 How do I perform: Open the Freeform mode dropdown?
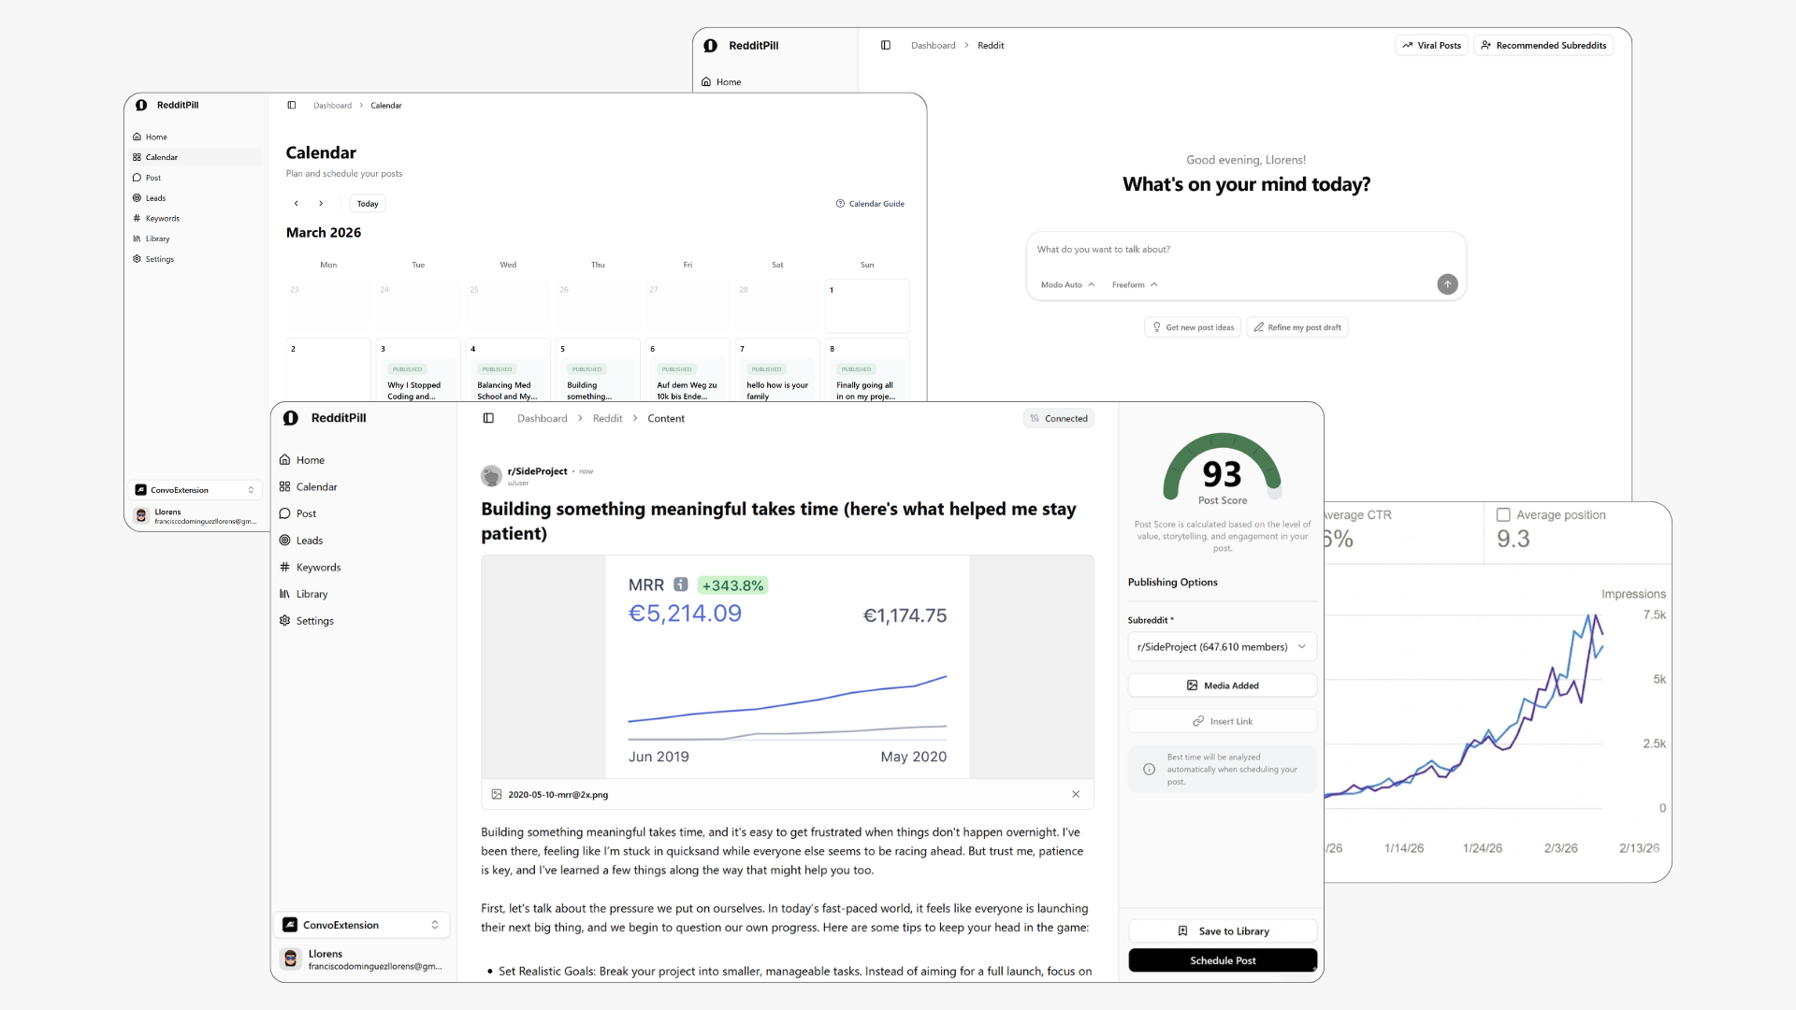tap(1135, 285)
